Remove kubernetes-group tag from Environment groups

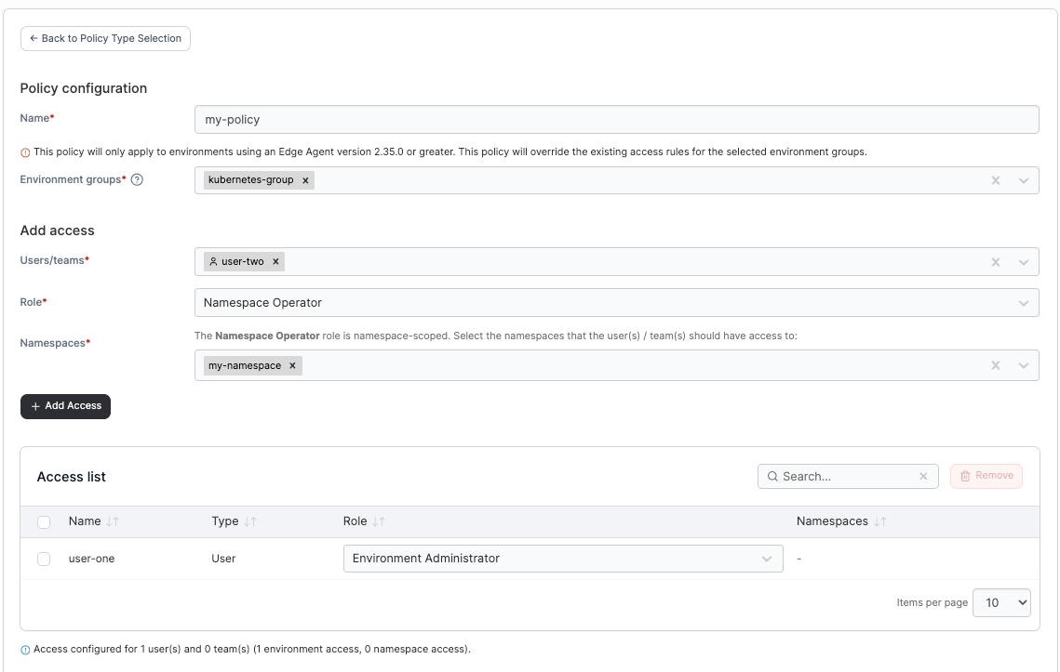click(x=305, y=180)
